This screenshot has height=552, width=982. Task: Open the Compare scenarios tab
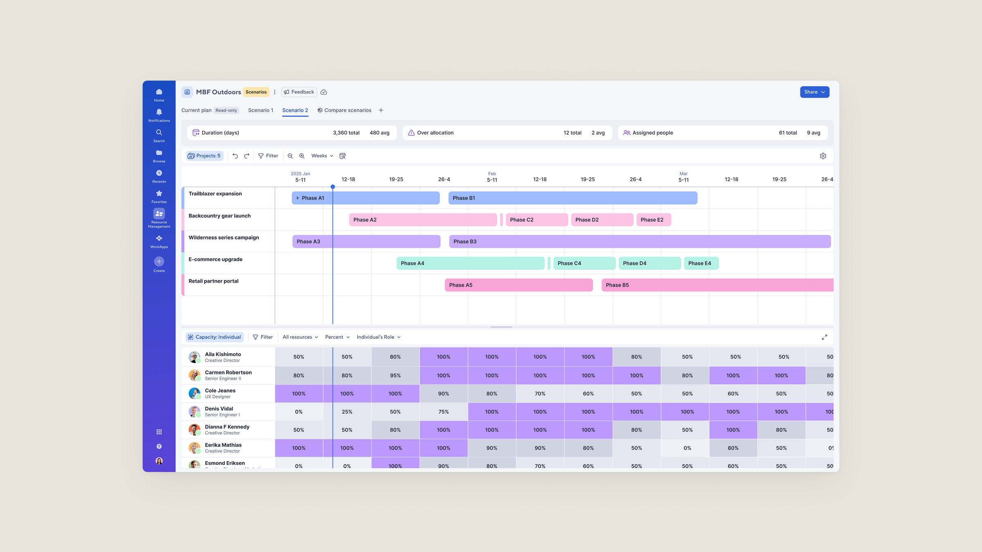pos(344,110)
